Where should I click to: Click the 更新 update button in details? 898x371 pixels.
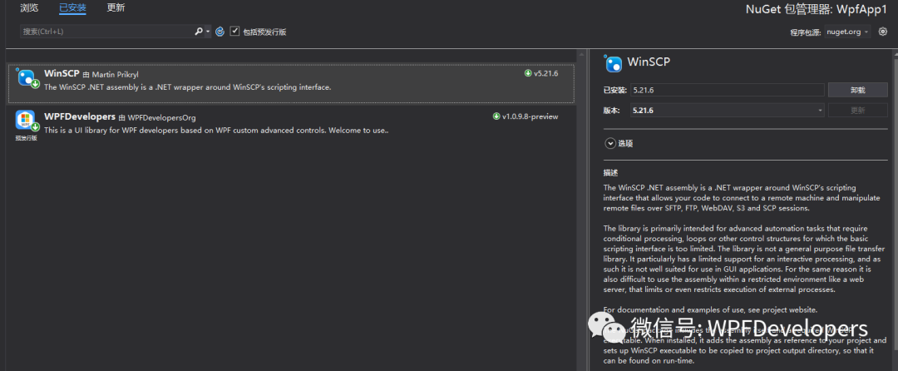pyautogui.click(x=857, y=110)
